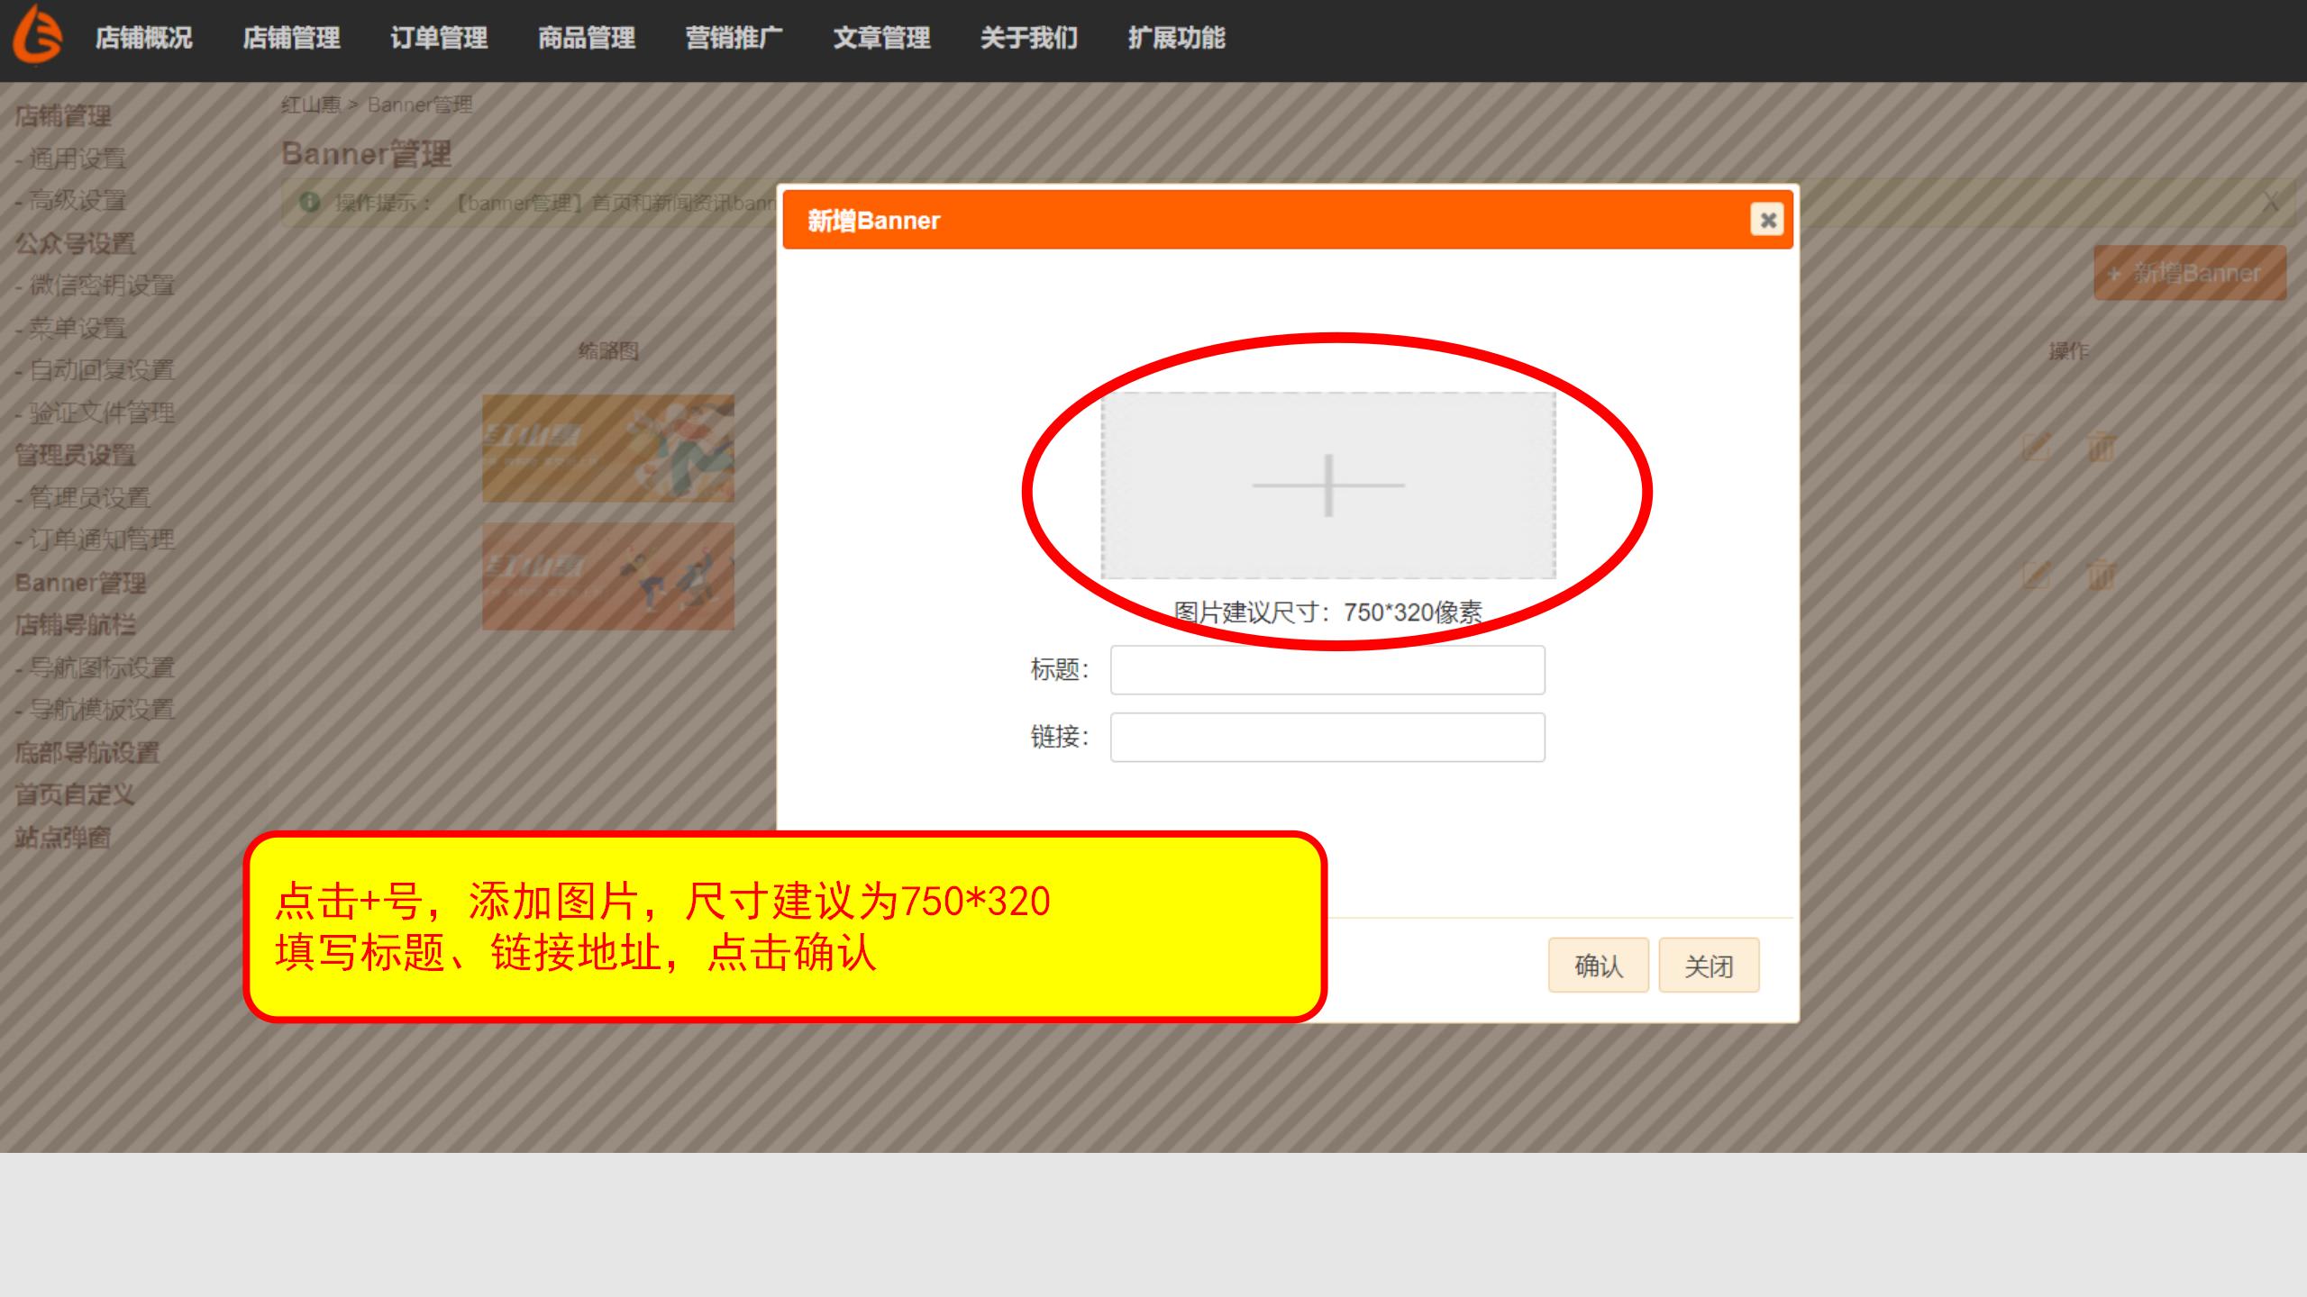Select 店铺导航栏 in sidebar

[x=76, y=624]
